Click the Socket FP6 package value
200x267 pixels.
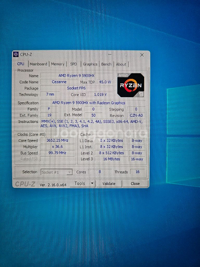(76, 88)
